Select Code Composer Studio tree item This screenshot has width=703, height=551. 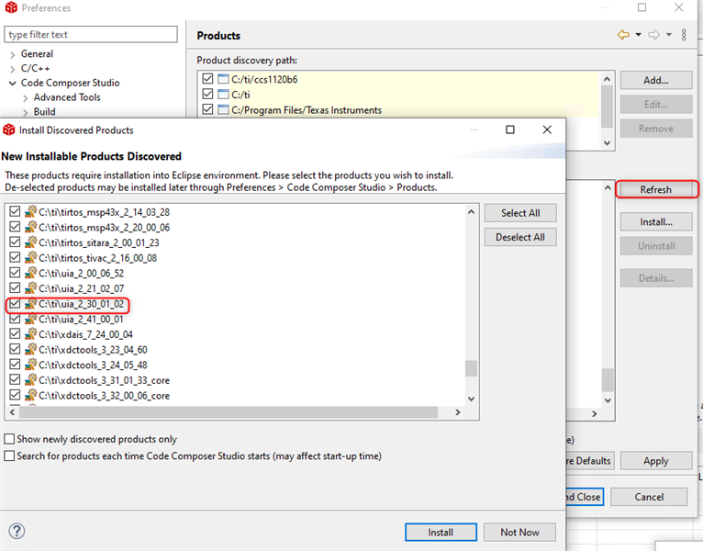(70, 83)
